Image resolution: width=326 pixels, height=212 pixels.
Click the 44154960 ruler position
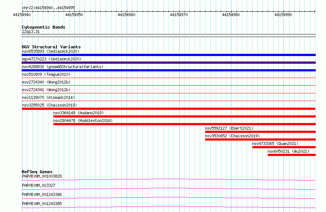click(126, 15)
